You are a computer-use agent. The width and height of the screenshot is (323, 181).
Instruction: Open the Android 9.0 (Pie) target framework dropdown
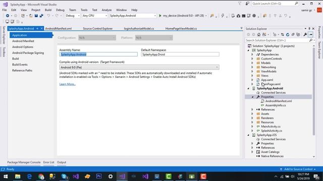point(139,67)
